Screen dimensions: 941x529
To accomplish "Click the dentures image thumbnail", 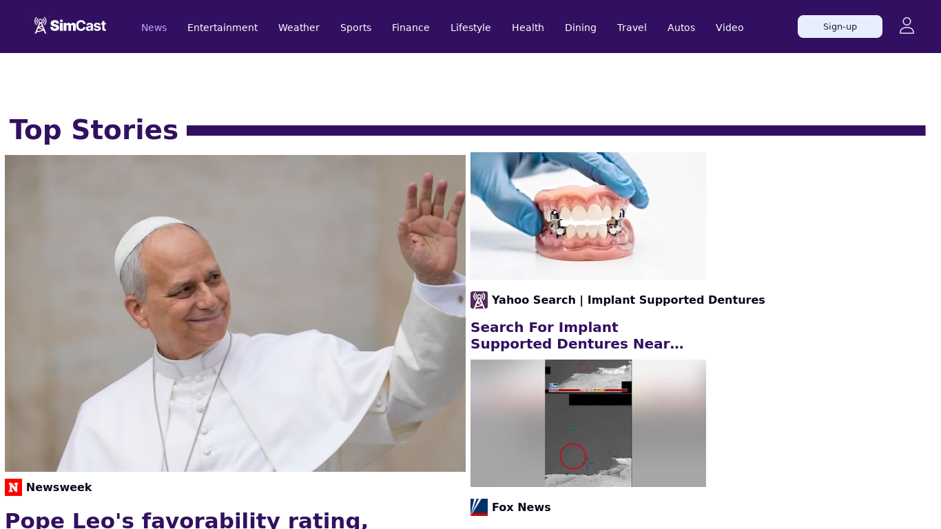I will point(588,216).
